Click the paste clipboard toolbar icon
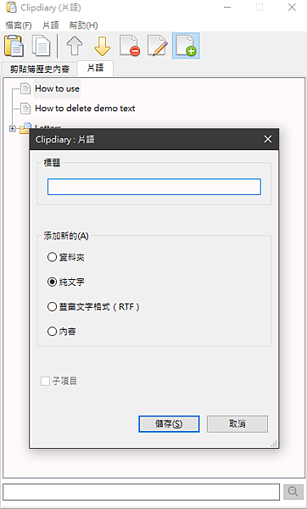The width and height of the screenshot is (307, 509). (14, 46)
